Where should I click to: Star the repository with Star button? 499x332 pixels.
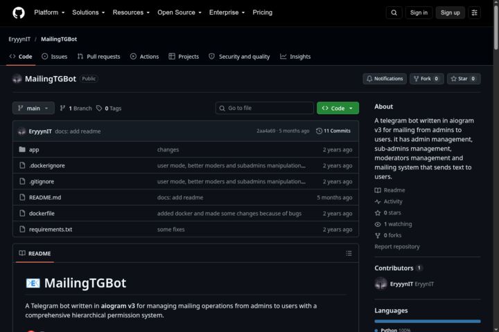pos(464,79)
